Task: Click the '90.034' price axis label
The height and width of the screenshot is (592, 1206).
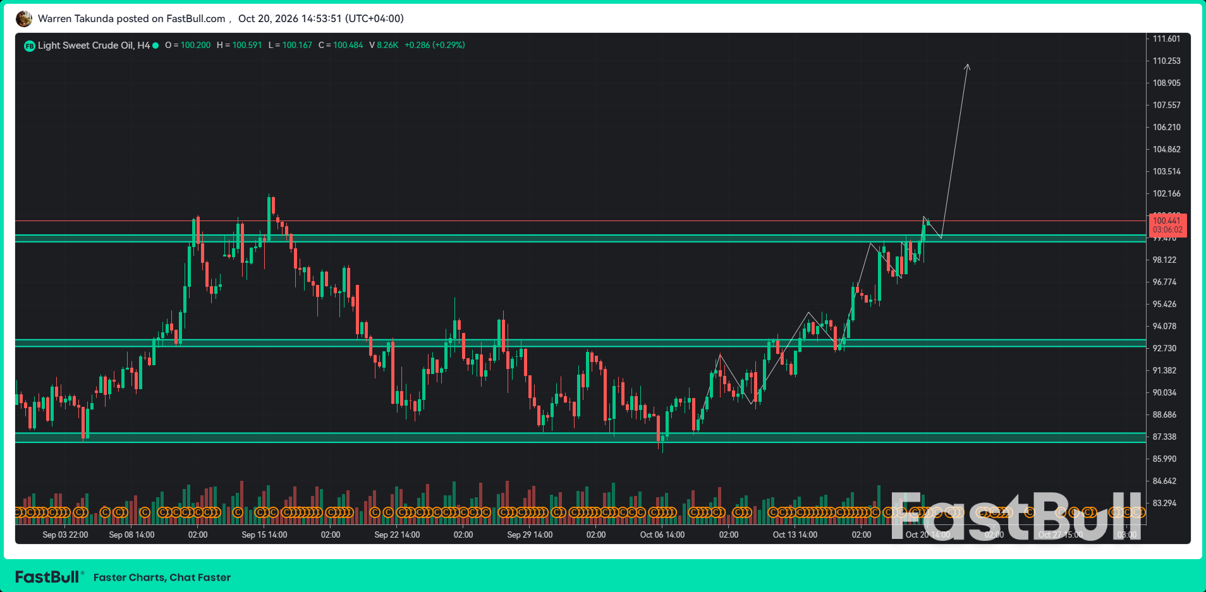Action: 1164,393
